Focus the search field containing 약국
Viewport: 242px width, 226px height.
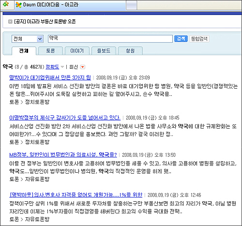pos(110,39)
